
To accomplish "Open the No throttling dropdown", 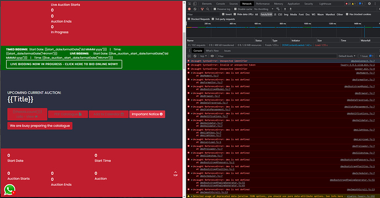I will coord(264,9).
